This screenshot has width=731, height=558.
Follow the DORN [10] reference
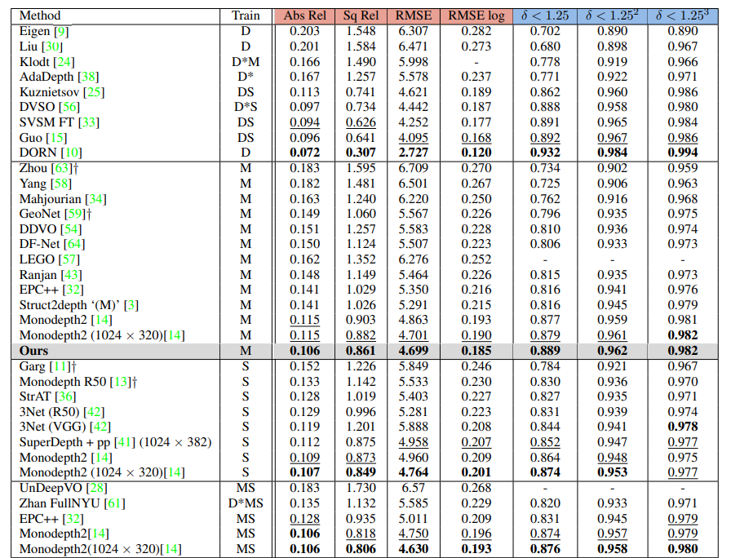71,153
